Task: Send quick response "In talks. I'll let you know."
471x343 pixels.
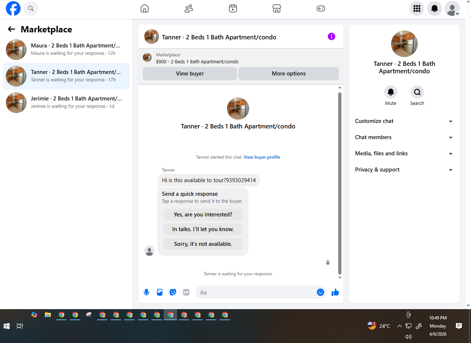Action: click(203, 229)
